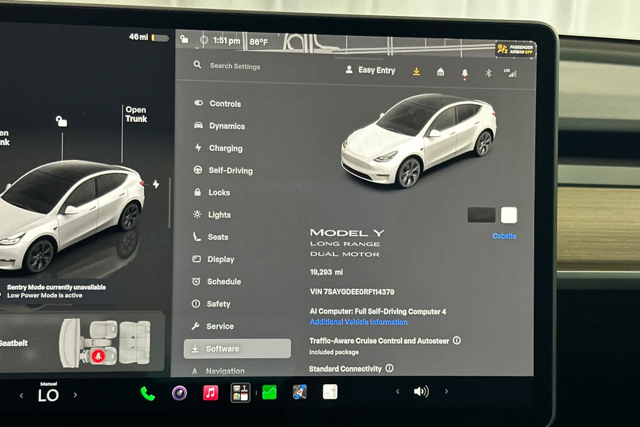Tap the Caballo vehicle name link
Image resolution: width=640 pixels, height=427 pixels.
504,236
